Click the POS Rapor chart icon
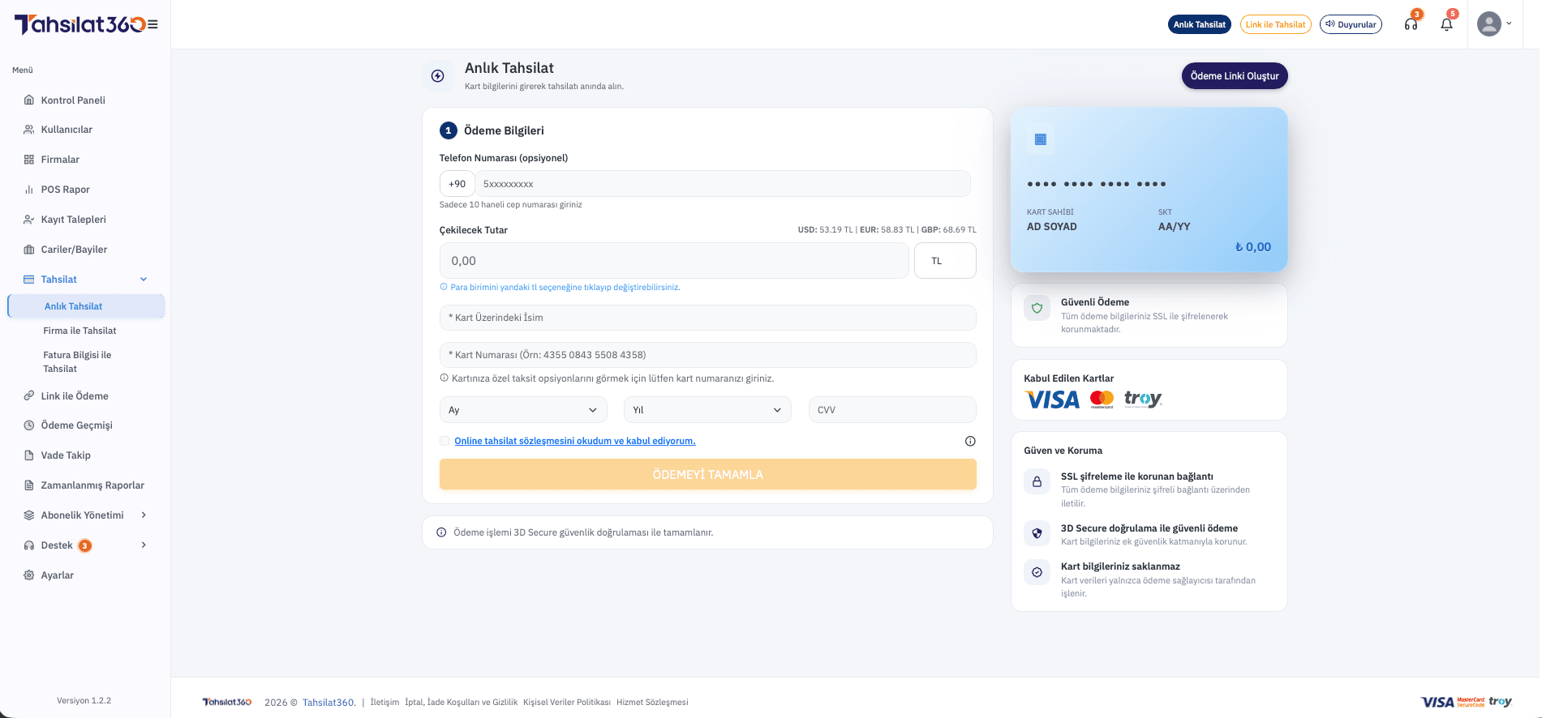The height and width of the screenshot is (718, 1542). click(x=29, y=190)
